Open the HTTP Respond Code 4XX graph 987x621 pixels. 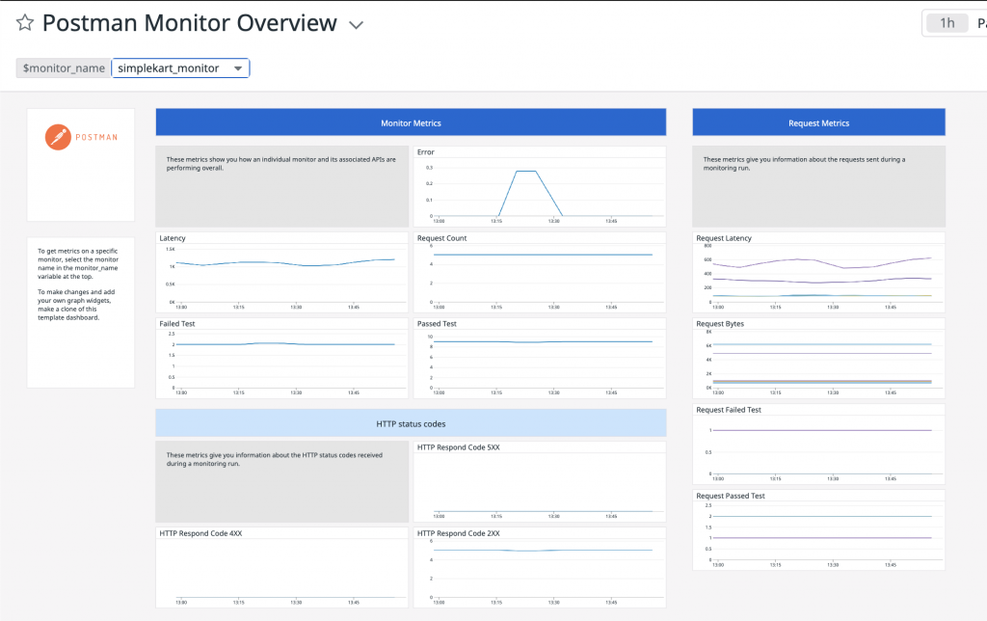282,567
